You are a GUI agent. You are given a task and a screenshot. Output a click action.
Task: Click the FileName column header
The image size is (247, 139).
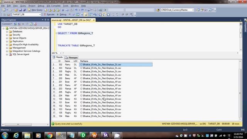[116, 61]
